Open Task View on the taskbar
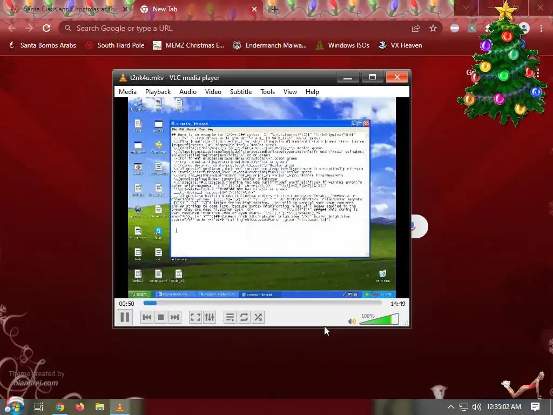This screenshot has width=553, height=415. click(x=38, y=407)
